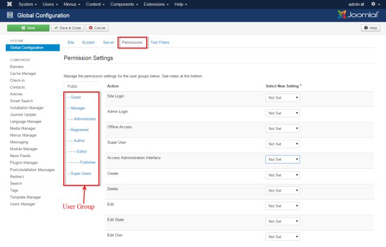Viewport: 386px width, 247px height.
Task: Open Template Manager in the sidebar
Action: click(25, 197)
